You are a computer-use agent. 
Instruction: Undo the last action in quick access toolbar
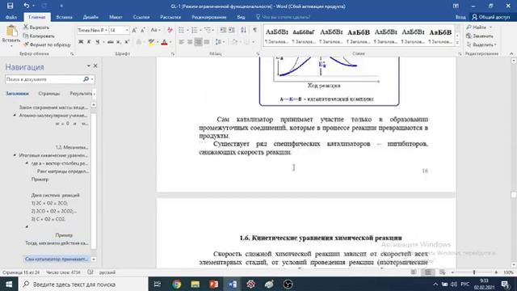point(27,6)
